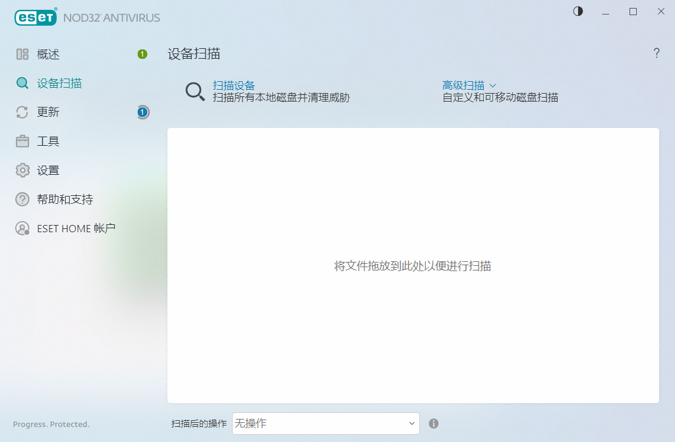
Task: Click the info icon beside post-scan action
Action: click(434, 424)
